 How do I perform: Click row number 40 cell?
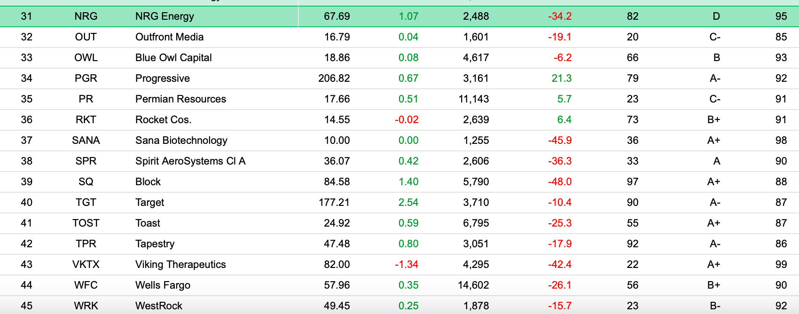(27, 203)
